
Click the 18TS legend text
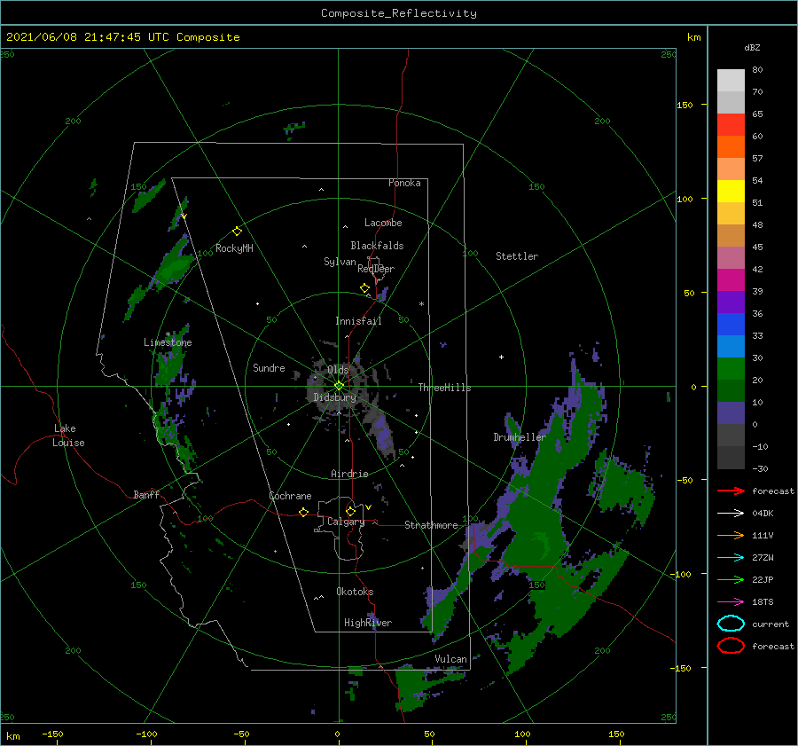click(763, 602)
